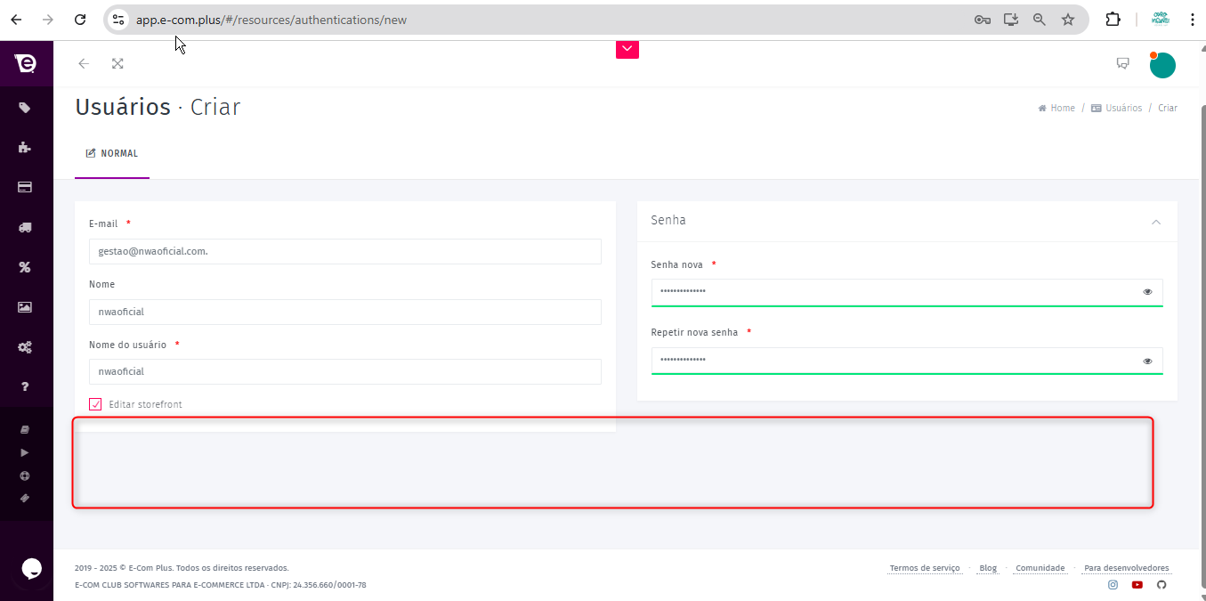Expand the pink dropdown arrow at top
Screen dimensions: 1206x601
click(x=627, y=49)
